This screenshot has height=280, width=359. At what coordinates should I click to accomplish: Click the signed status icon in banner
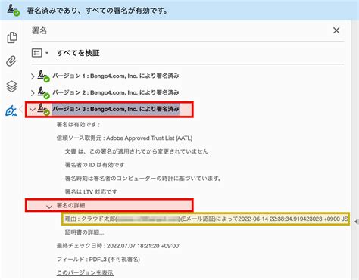pyautogui.click(x=13, y=11)
